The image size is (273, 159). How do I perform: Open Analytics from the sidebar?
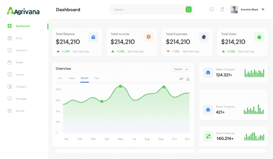(21, 50)
